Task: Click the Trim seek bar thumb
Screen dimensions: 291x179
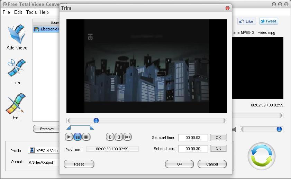Action: pos(96,121)
